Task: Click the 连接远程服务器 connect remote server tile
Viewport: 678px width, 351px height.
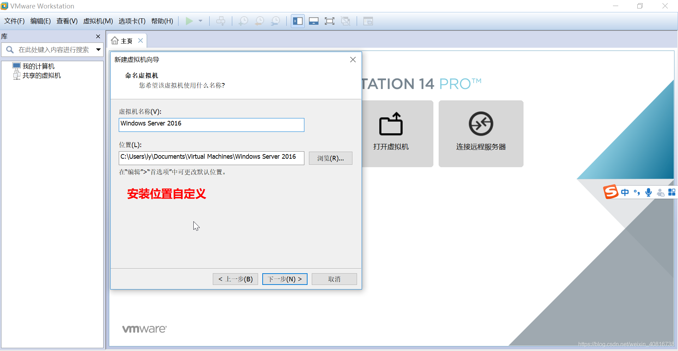Action: [x=481, y=134]
